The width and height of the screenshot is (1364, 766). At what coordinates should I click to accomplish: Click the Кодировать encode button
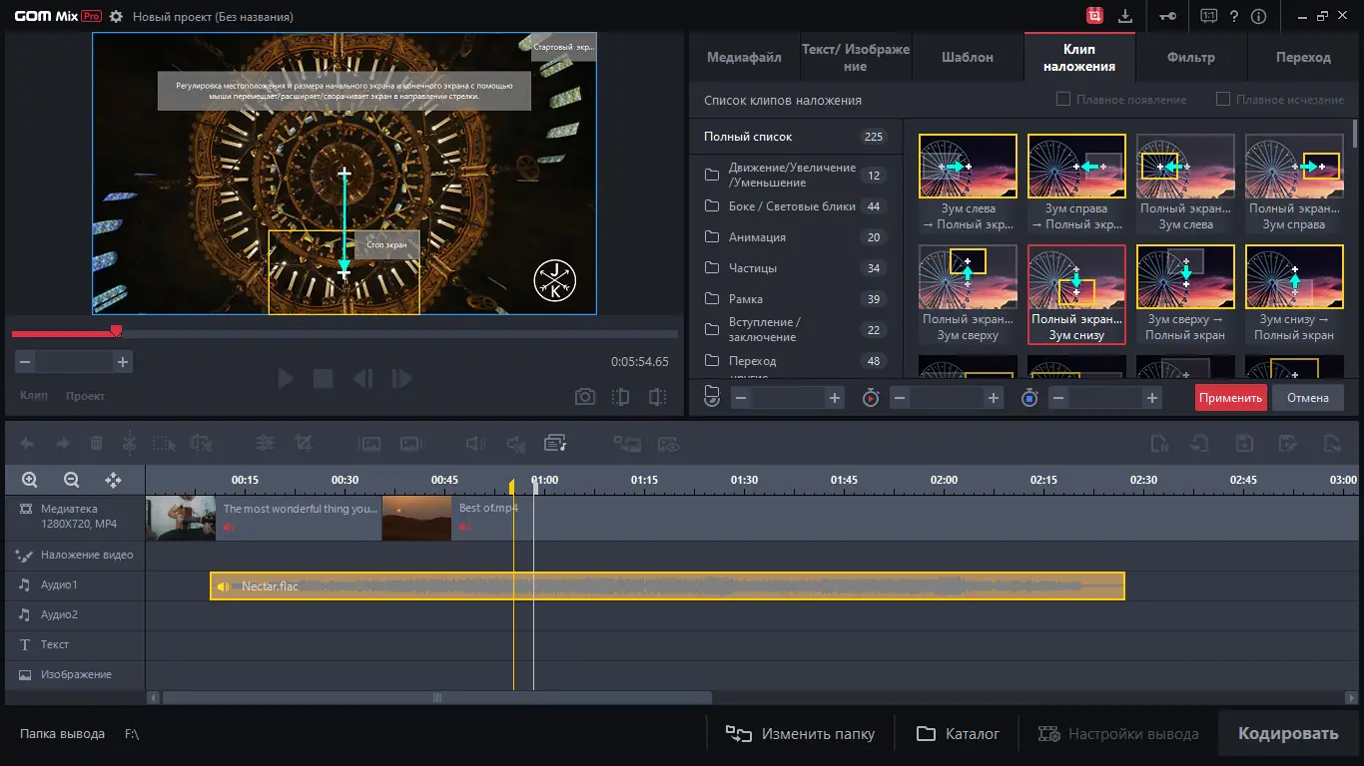tap(1288, 734)
